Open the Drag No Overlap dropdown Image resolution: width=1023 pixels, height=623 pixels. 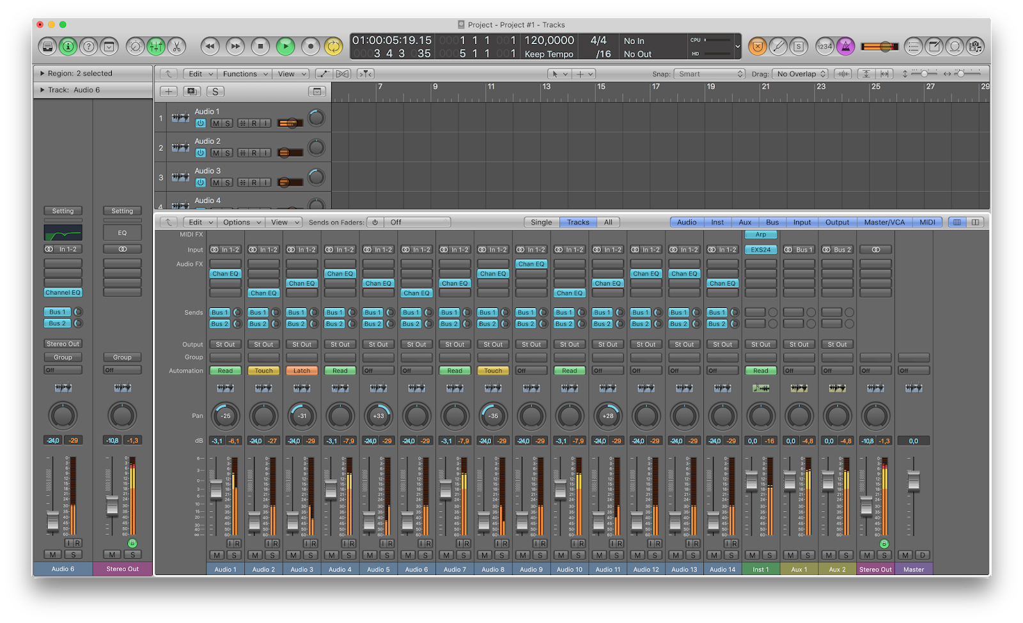coord(800,74)
